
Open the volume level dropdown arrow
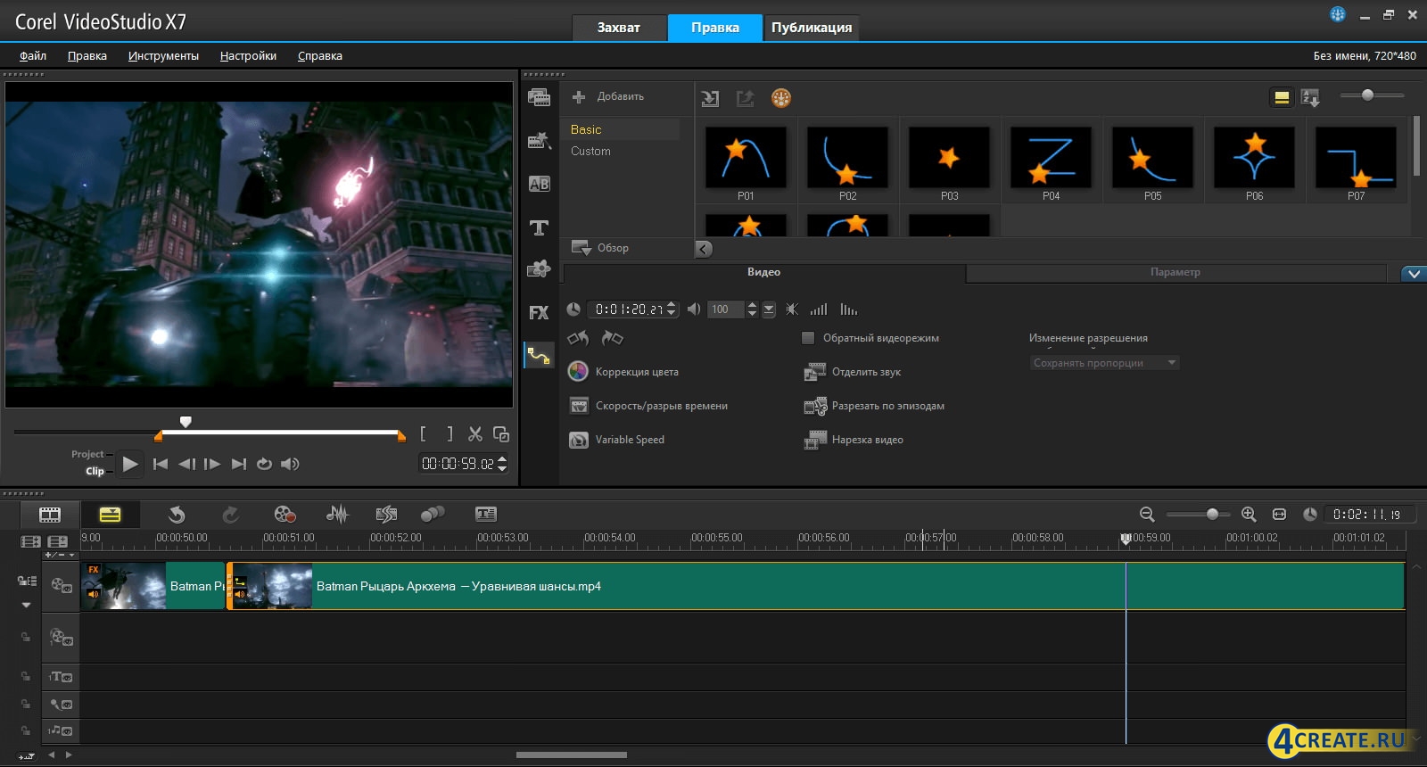(x=769, y=309)
